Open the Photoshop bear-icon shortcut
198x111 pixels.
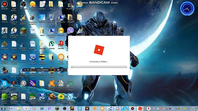pyautogui.click(x=52, y=98)
